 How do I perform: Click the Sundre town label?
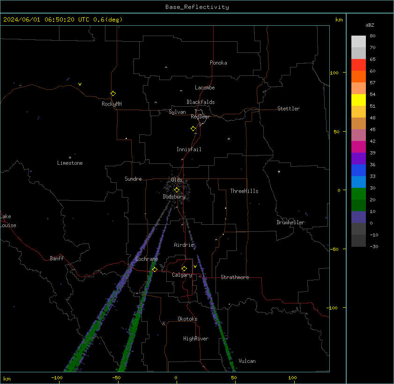[133, 179]
